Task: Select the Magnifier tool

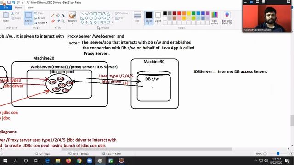Action: click(63, 21)
